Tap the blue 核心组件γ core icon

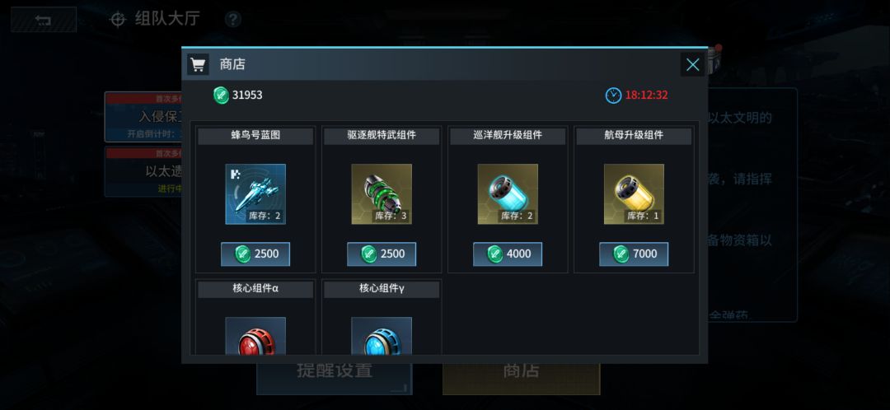382,336
